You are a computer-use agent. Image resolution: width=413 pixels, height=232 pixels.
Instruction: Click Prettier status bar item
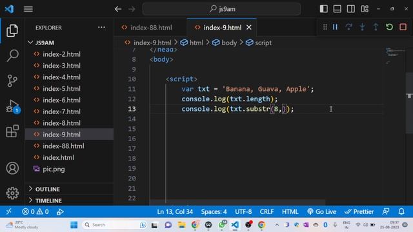tap(359, 211)
